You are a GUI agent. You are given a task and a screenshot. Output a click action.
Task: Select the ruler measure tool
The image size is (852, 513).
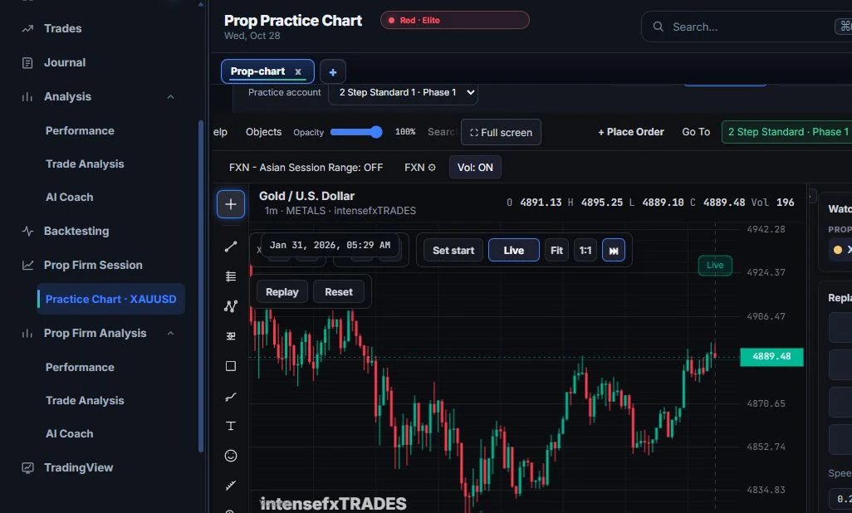point(231,486)
